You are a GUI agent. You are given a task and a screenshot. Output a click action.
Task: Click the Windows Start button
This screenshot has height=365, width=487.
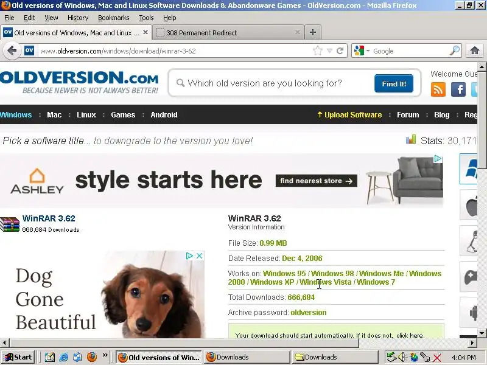click(x=18, y=357)
